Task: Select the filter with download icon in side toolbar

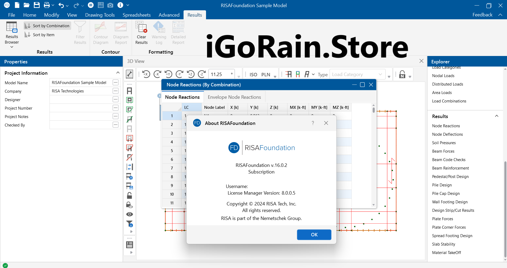Action: [129, 224]
